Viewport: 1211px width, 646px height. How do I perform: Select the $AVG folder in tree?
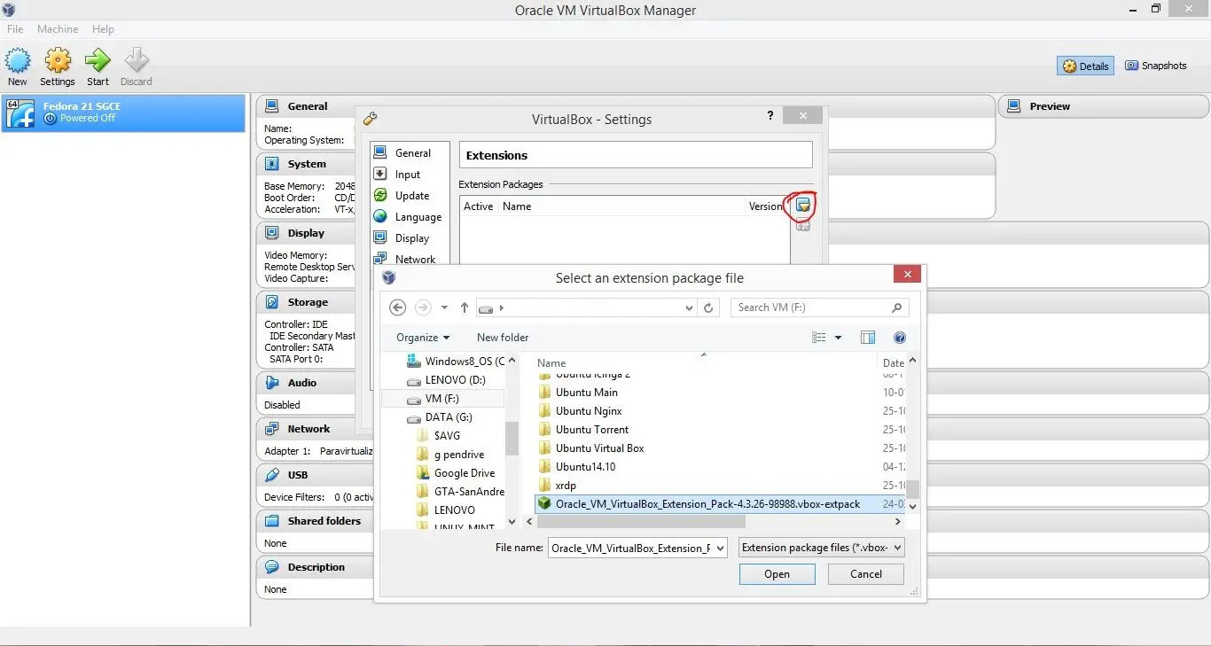point(438,436)
